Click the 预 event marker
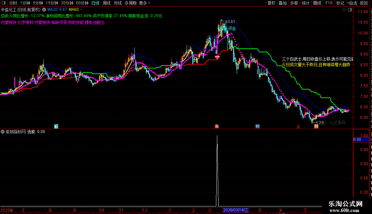The image size is (372, 214). 316,126
